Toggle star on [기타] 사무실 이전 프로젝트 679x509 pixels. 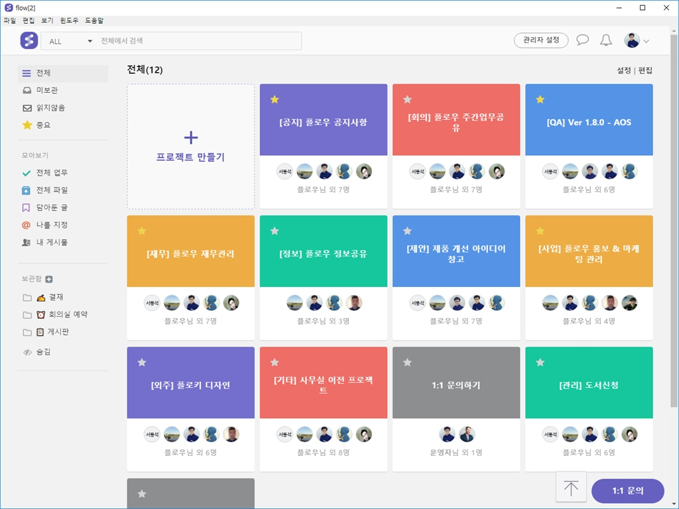click(275, 363)
